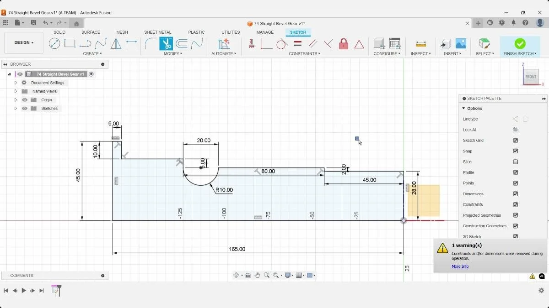Enable the Slice checkbox
This screenshot has width=549, height=308.
[x=516, y=162]
